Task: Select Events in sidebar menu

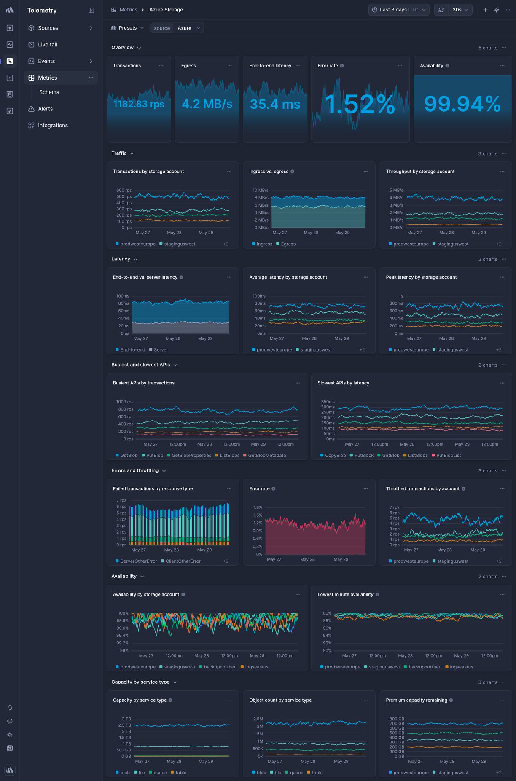Action: coord(61,61)
